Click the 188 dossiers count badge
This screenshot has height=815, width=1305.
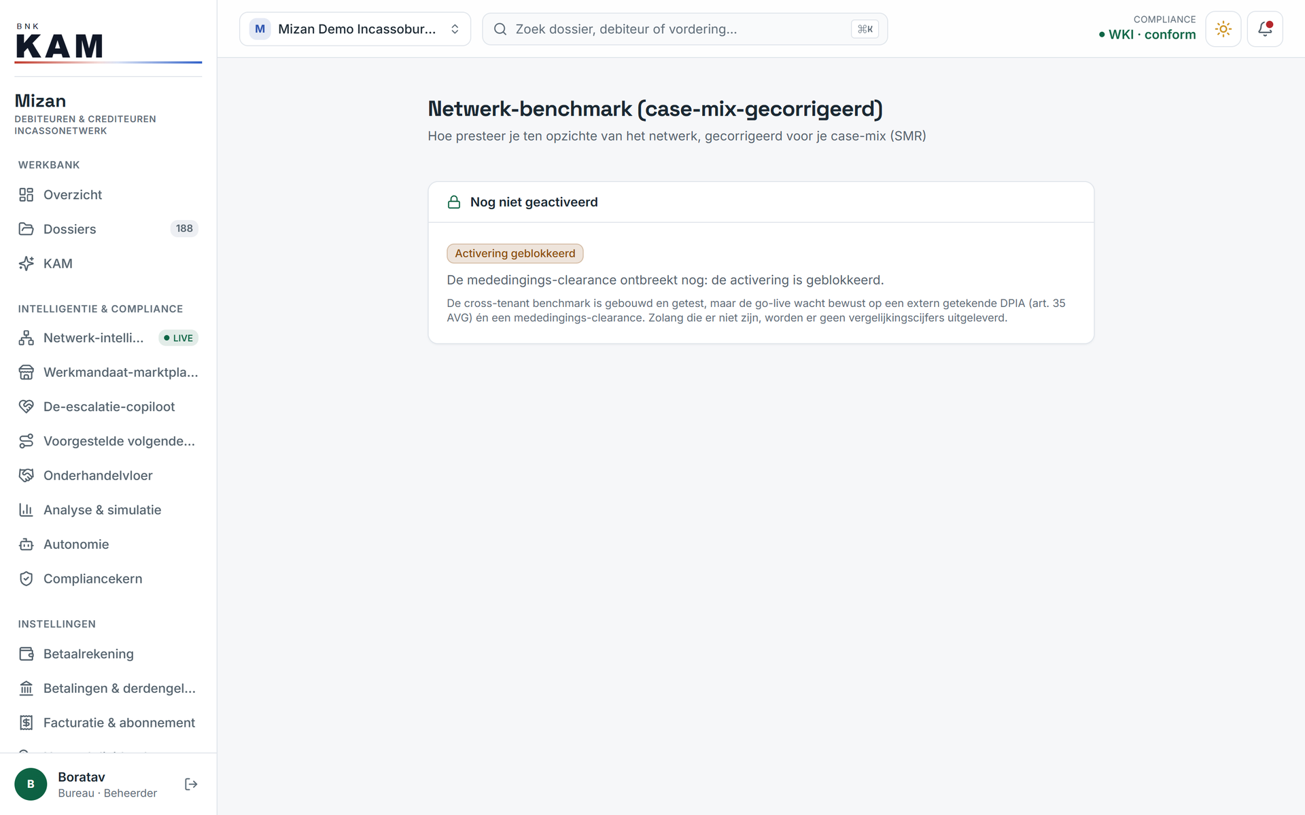[x=184, y=229]
